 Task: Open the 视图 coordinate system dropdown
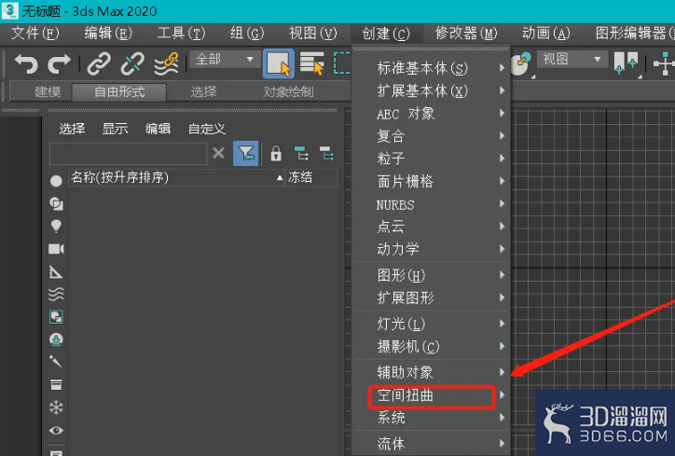[572, 59]
